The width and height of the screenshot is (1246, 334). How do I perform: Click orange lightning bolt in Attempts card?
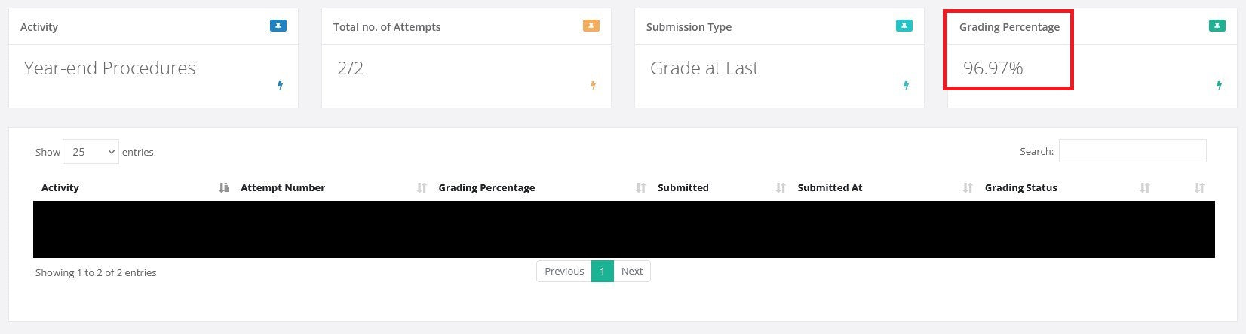coord(594,86)
